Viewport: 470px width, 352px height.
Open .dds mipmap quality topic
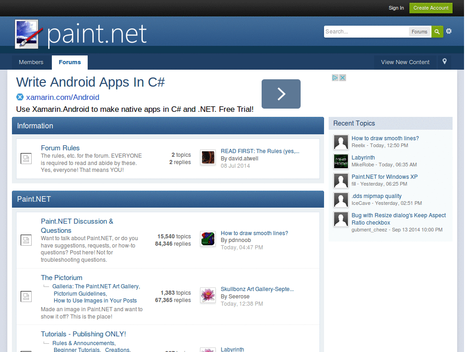[x=376, y=196]
